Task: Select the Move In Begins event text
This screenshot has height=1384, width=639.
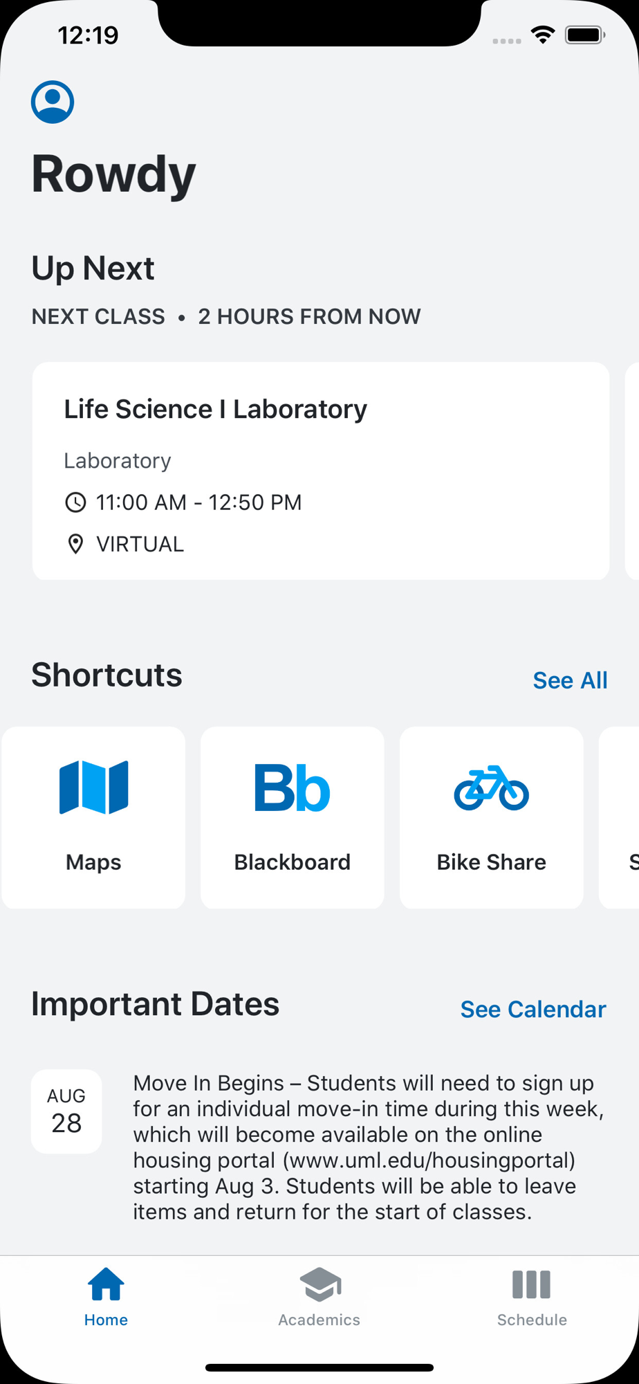Action: pyautogui.click(x=369, y=1147)
